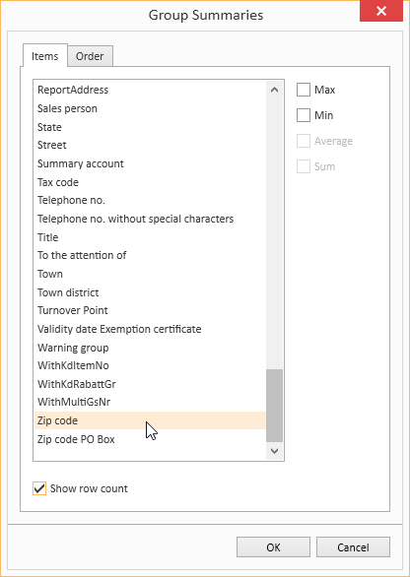Click the scroll down arrow in list
The height and width of the screenshot is (577, 410).
click(x=274, y=451)
